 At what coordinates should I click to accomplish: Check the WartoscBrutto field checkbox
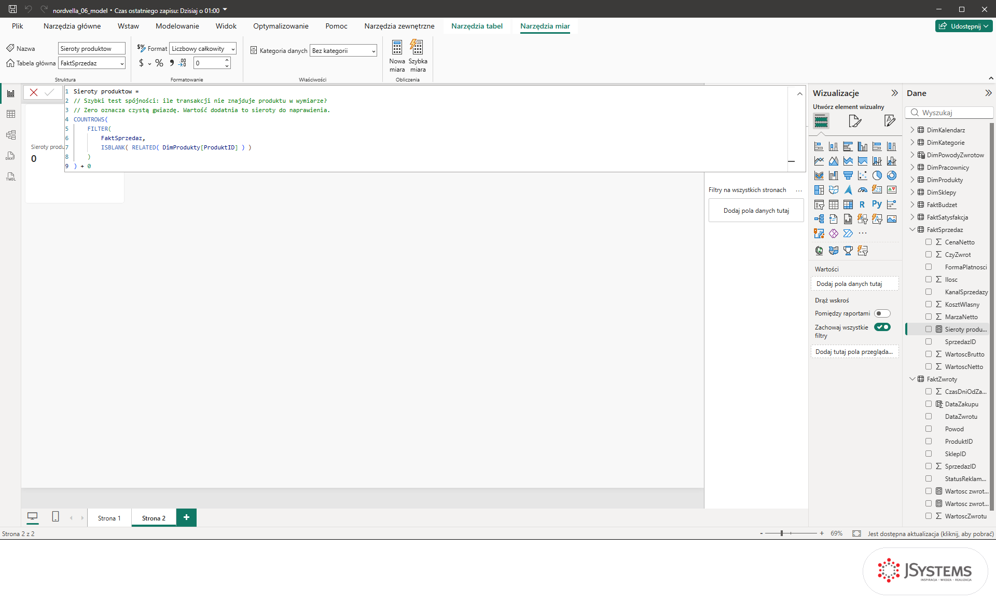click(x=929, y=354)
